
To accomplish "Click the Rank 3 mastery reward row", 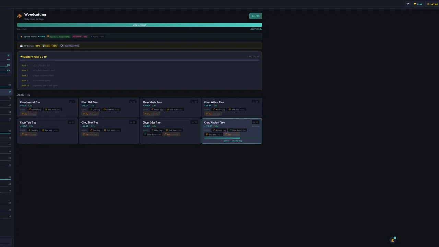I will pyautogui.click(x=140, y=70).
